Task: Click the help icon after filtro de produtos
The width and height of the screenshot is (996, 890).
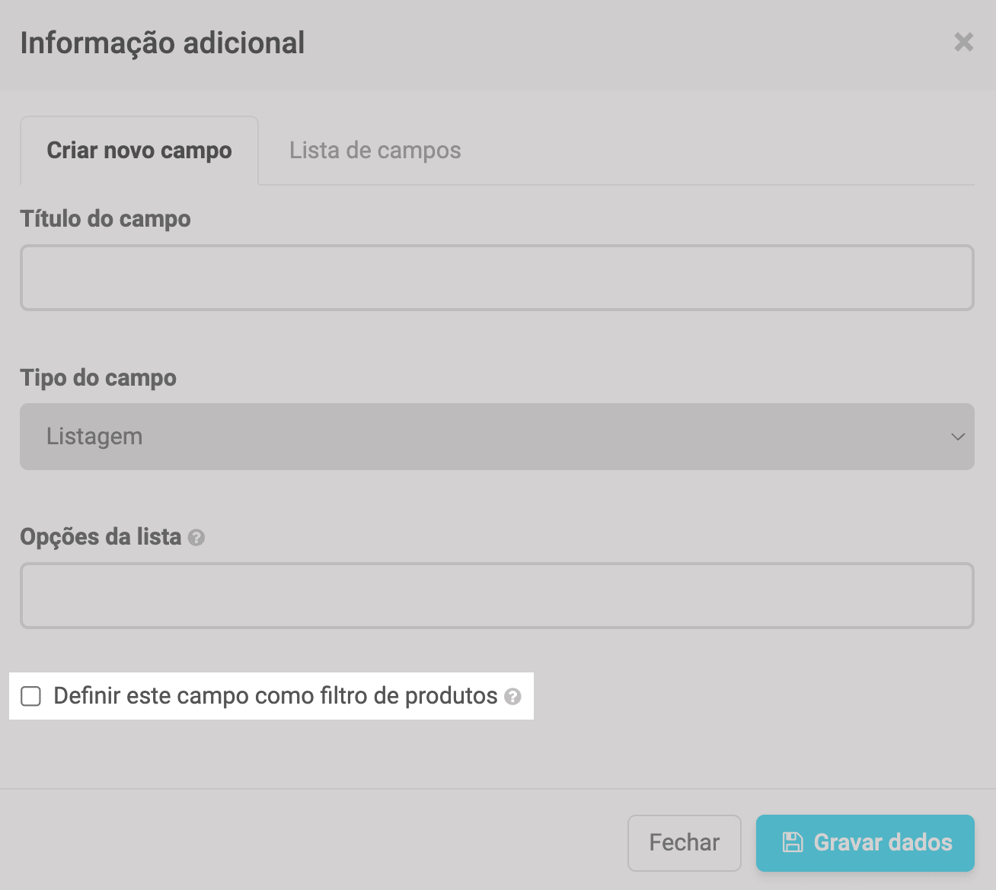Action: coord(513,697)
